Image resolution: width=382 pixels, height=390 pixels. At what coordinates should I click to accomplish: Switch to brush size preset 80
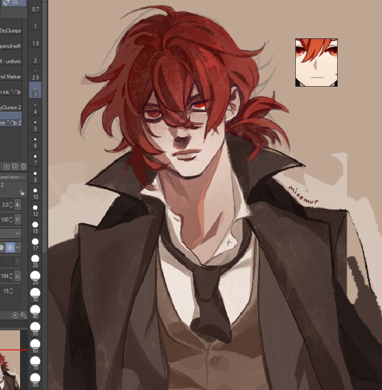click(x=35, y=381)
